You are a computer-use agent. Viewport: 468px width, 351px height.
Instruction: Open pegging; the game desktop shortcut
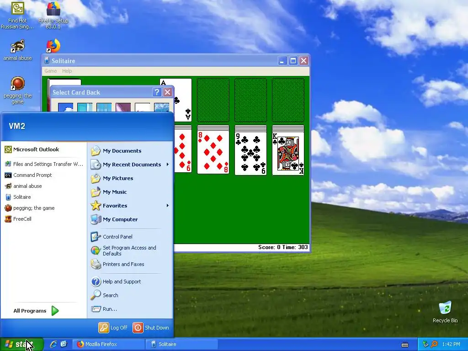point(17,90)
